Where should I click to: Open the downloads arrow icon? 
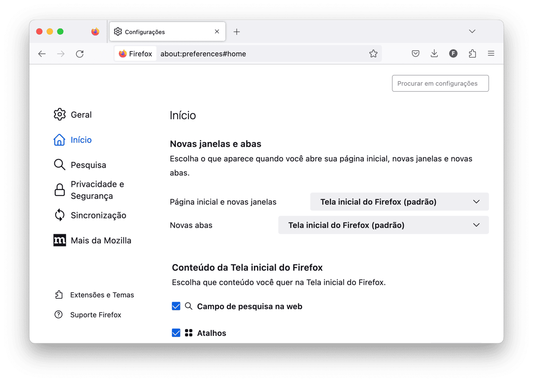434,54
